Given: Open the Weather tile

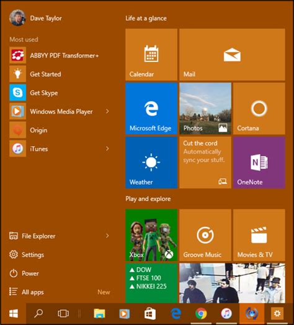Looking at the screenshot, I should [x=151, y=163].
